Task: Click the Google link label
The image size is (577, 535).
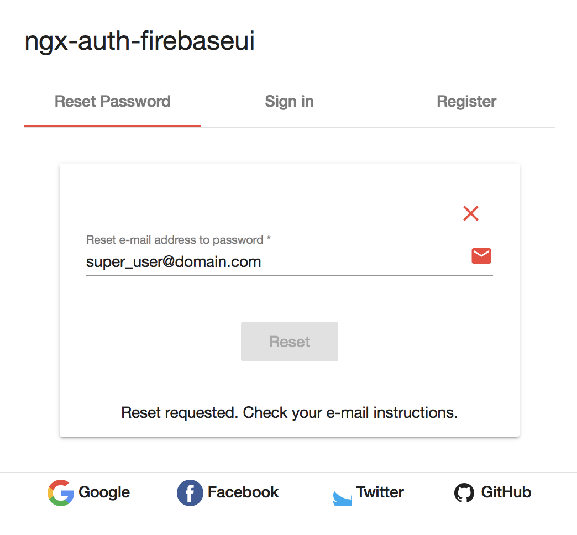Action: 104,492
